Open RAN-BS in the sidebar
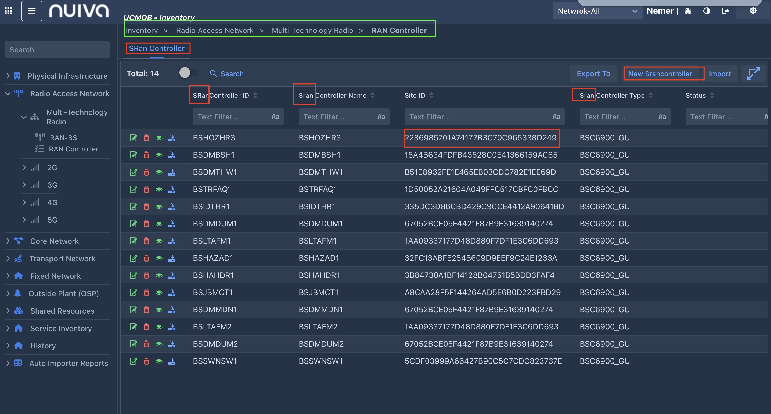This screenshot has width=771, height=414. point(63,138)
